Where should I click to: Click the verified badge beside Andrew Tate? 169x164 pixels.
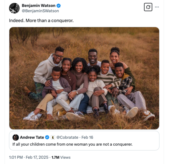(x=47, y=138)
